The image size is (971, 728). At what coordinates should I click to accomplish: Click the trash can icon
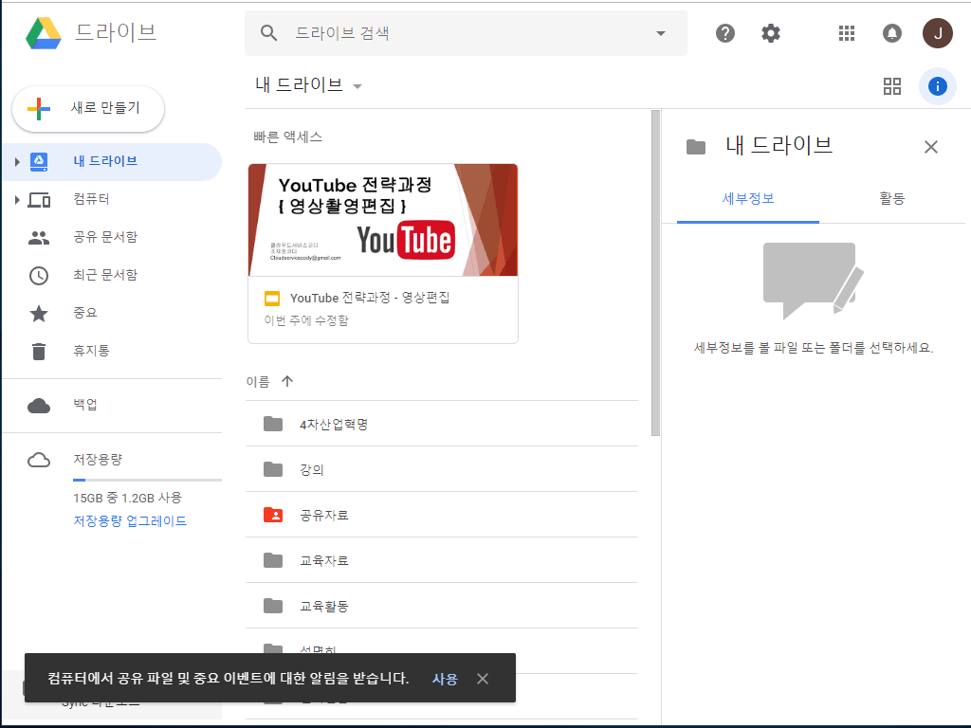[x=38, y=351]
